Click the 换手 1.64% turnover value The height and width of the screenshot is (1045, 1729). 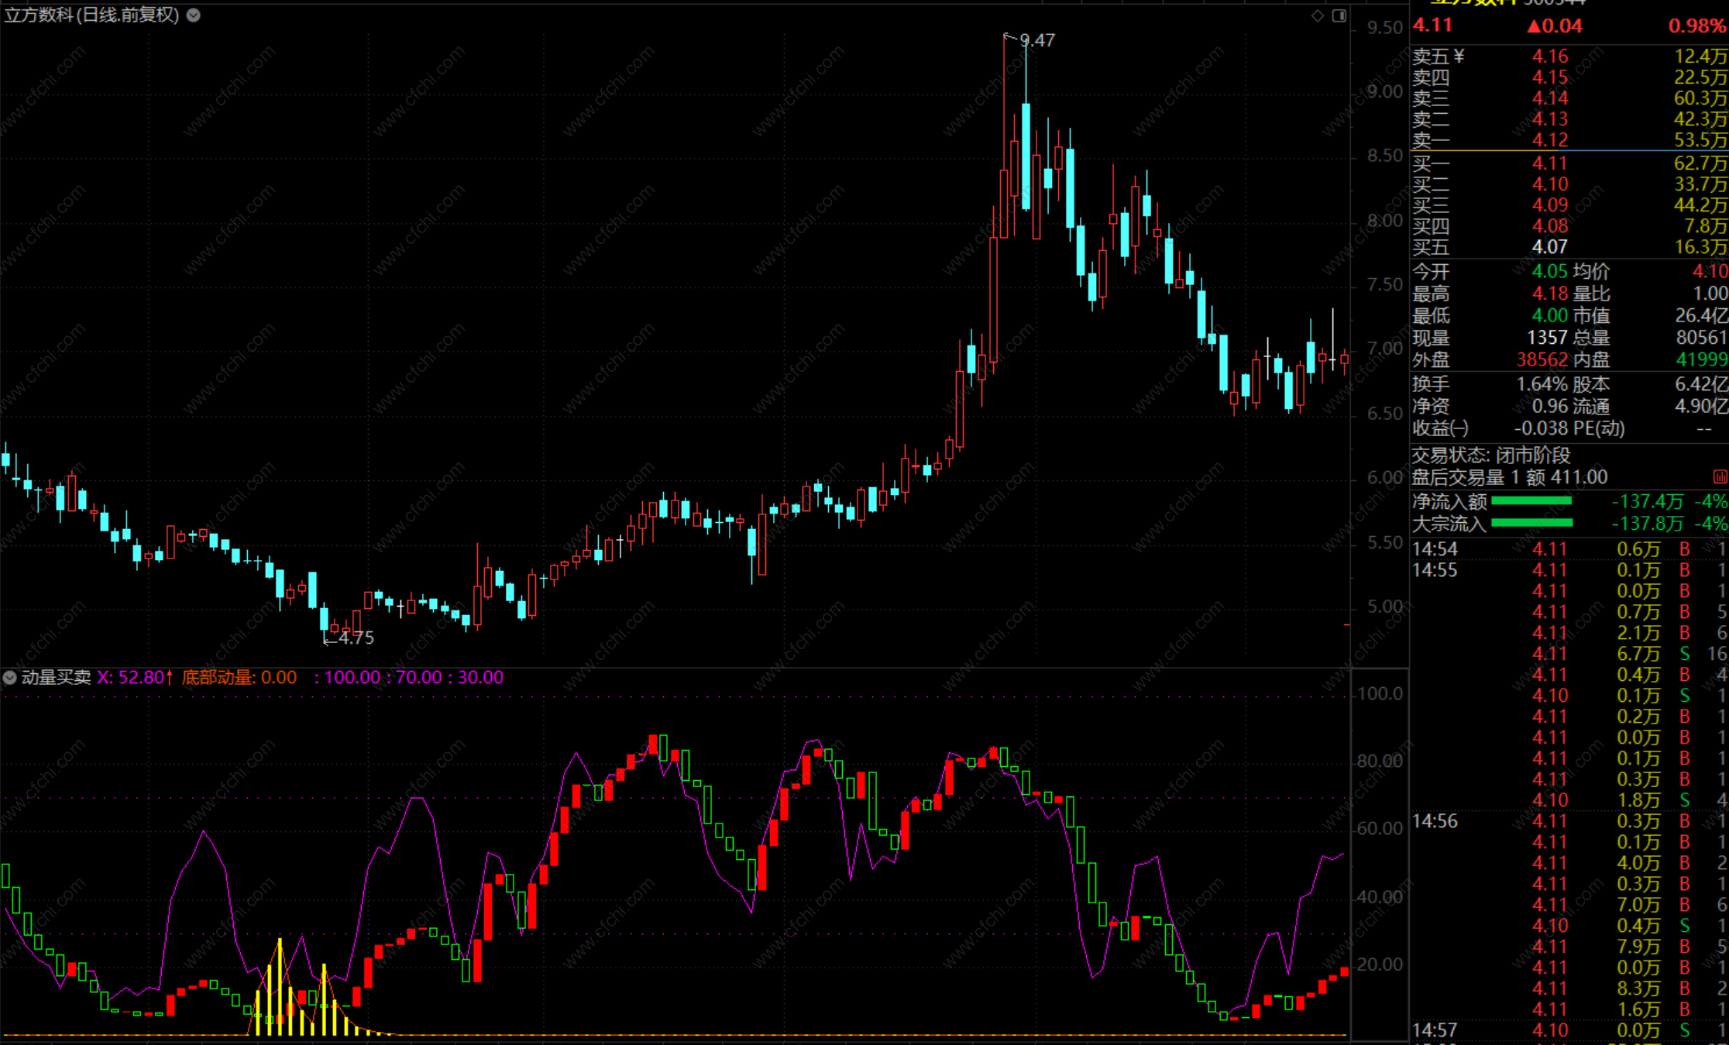coord(1542,384)
